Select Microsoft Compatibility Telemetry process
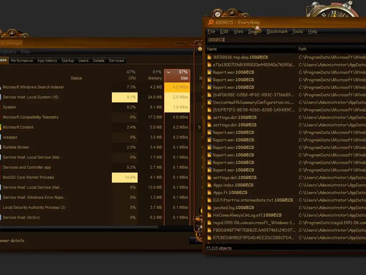366x275 pixels. coord(31,117)
